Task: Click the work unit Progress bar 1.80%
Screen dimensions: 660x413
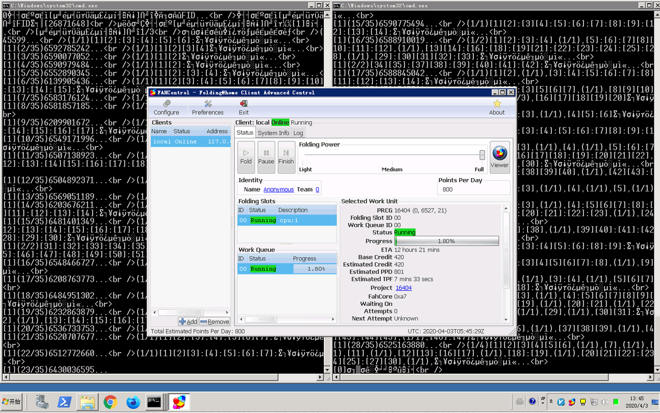Action: coord(446,241)
